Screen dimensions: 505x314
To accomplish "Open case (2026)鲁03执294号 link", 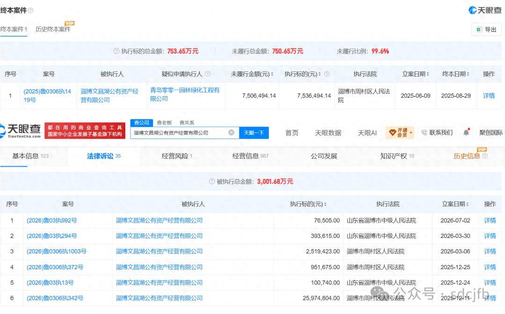I will [52, 236].
